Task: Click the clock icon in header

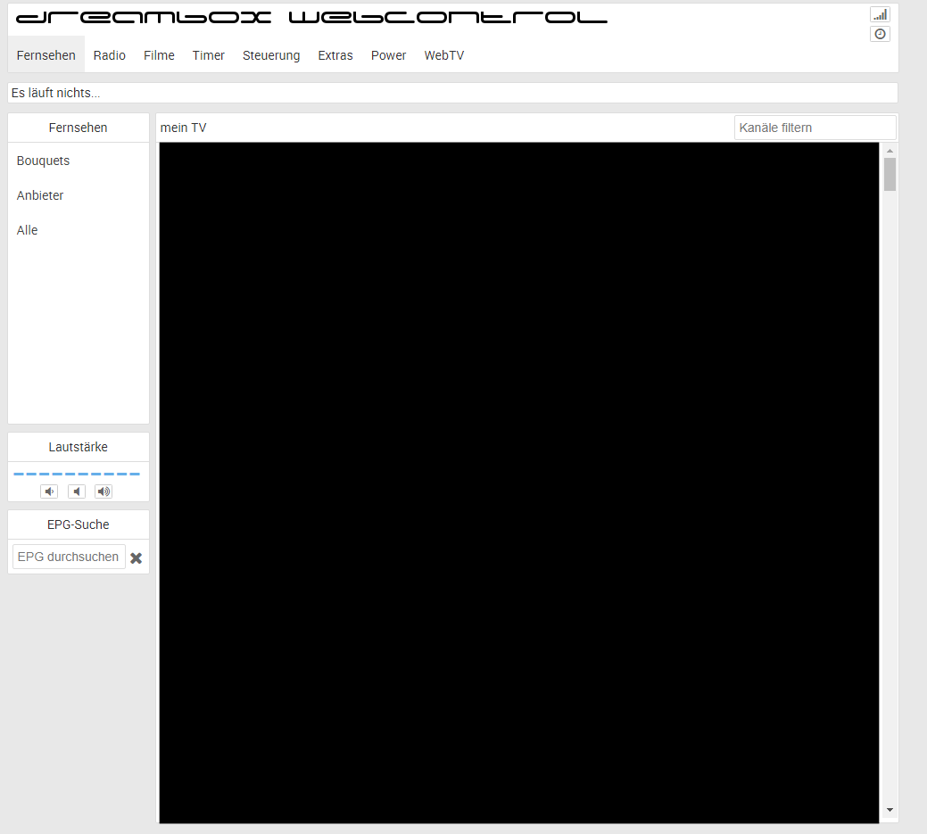Action: tap(880, 34)
